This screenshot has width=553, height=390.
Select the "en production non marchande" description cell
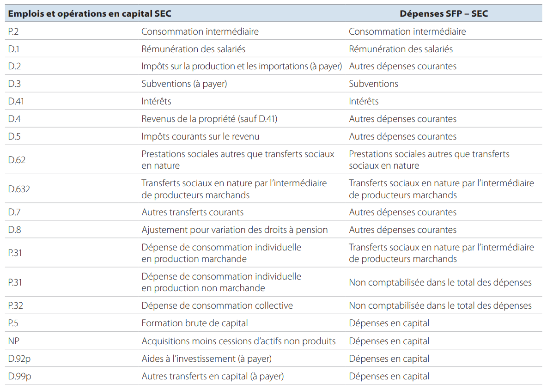203,288
